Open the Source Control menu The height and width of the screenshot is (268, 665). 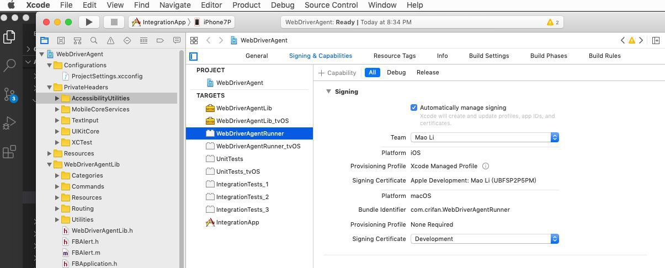[331, 5]
